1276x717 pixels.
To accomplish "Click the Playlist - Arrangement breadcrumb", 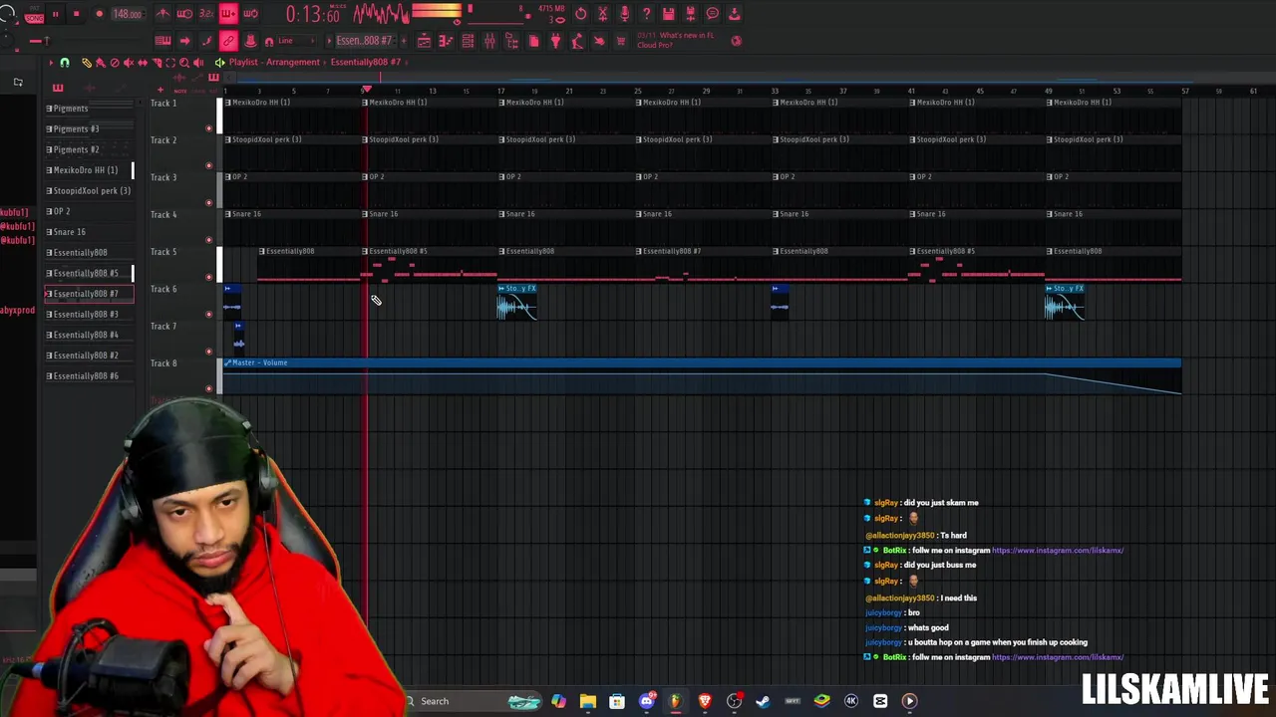I will point(274,62).
